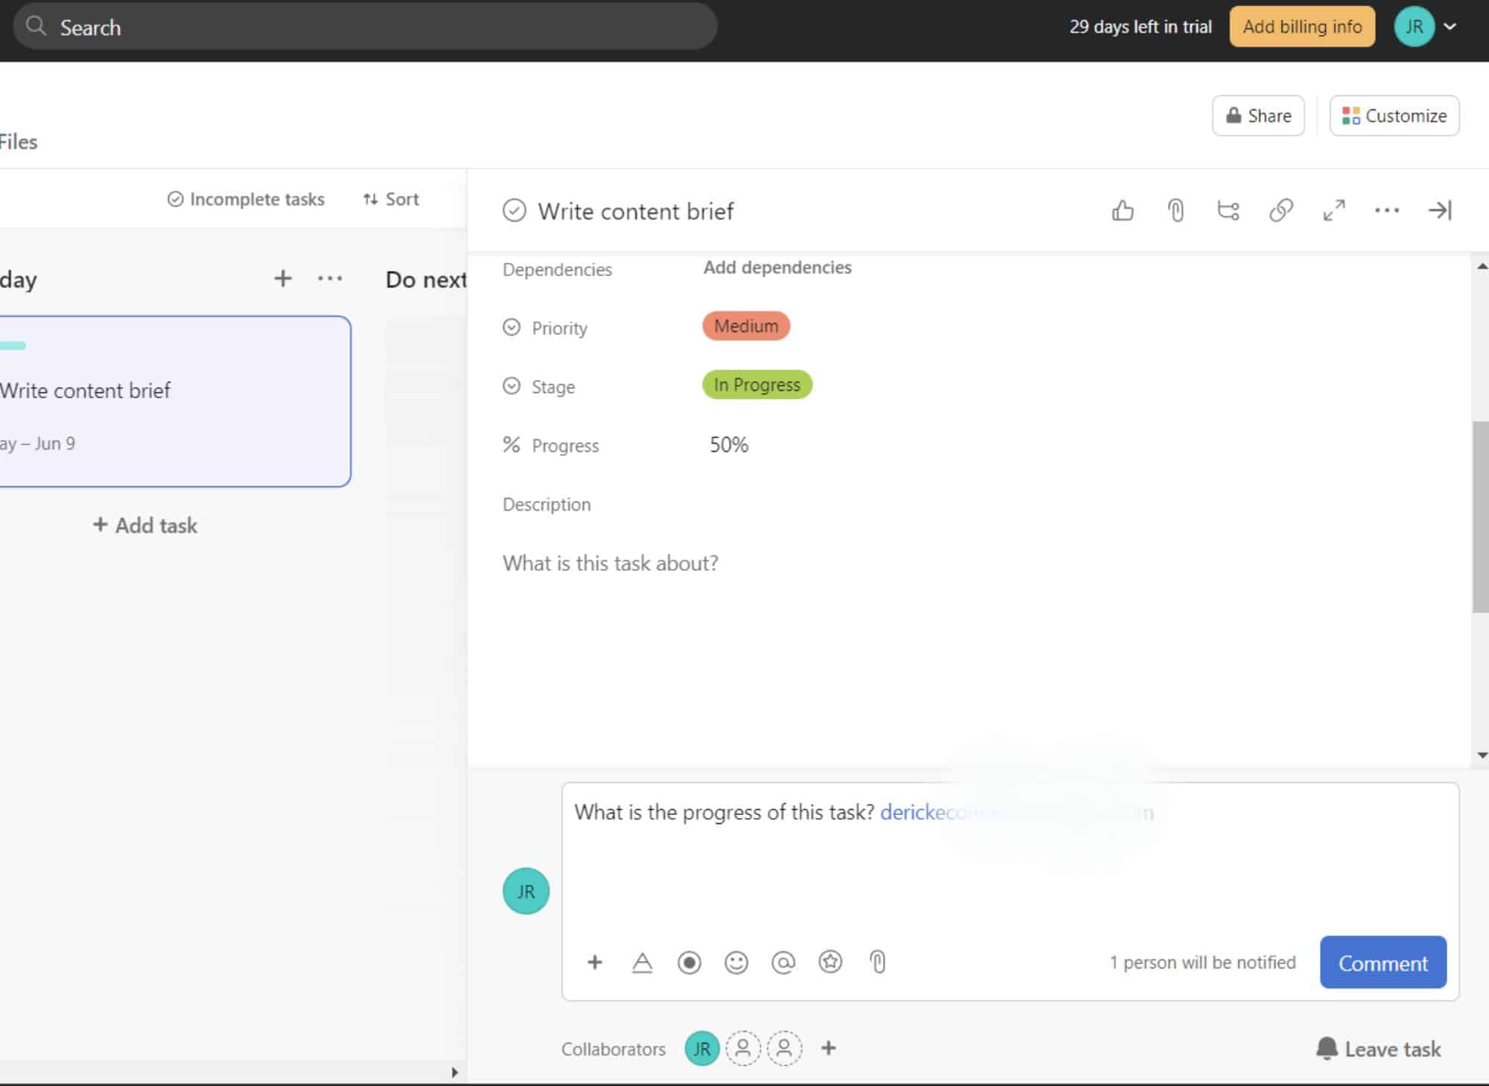Open text formatting options in comment

(642, 962)
